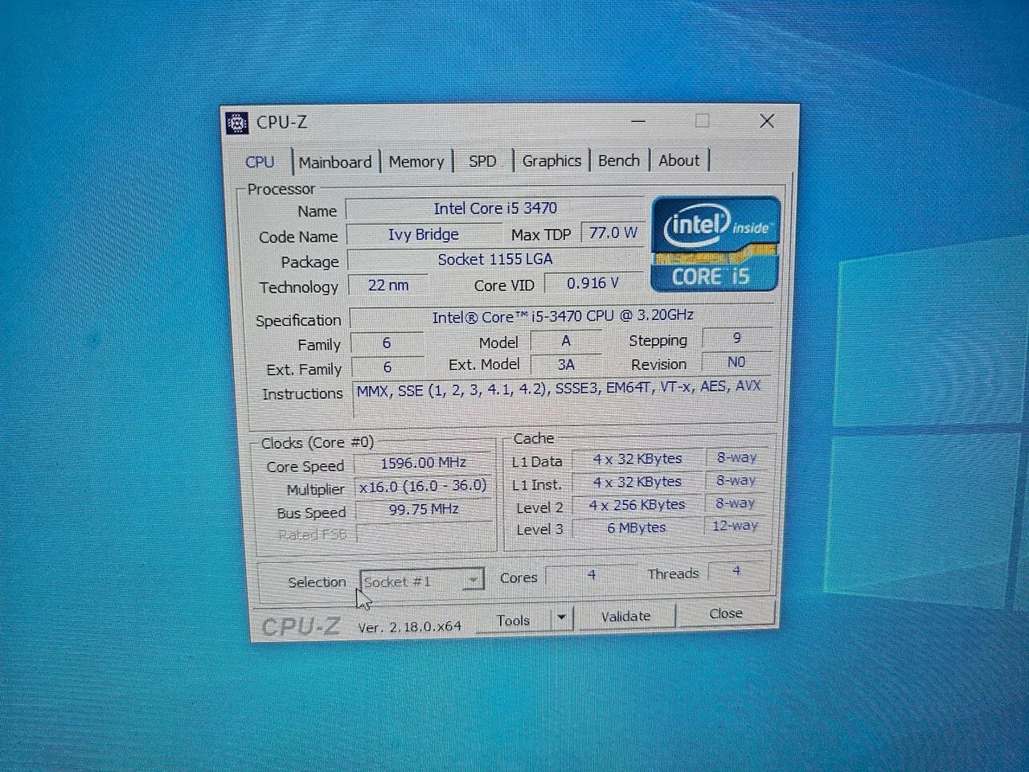
Task: Open the Bench tab
Action: click(x=618, y=160)
